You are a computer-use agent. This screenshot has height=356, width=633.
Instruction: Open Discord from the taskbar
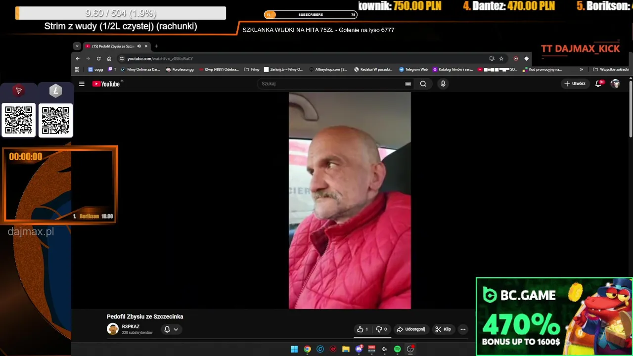tap(359, 349)
